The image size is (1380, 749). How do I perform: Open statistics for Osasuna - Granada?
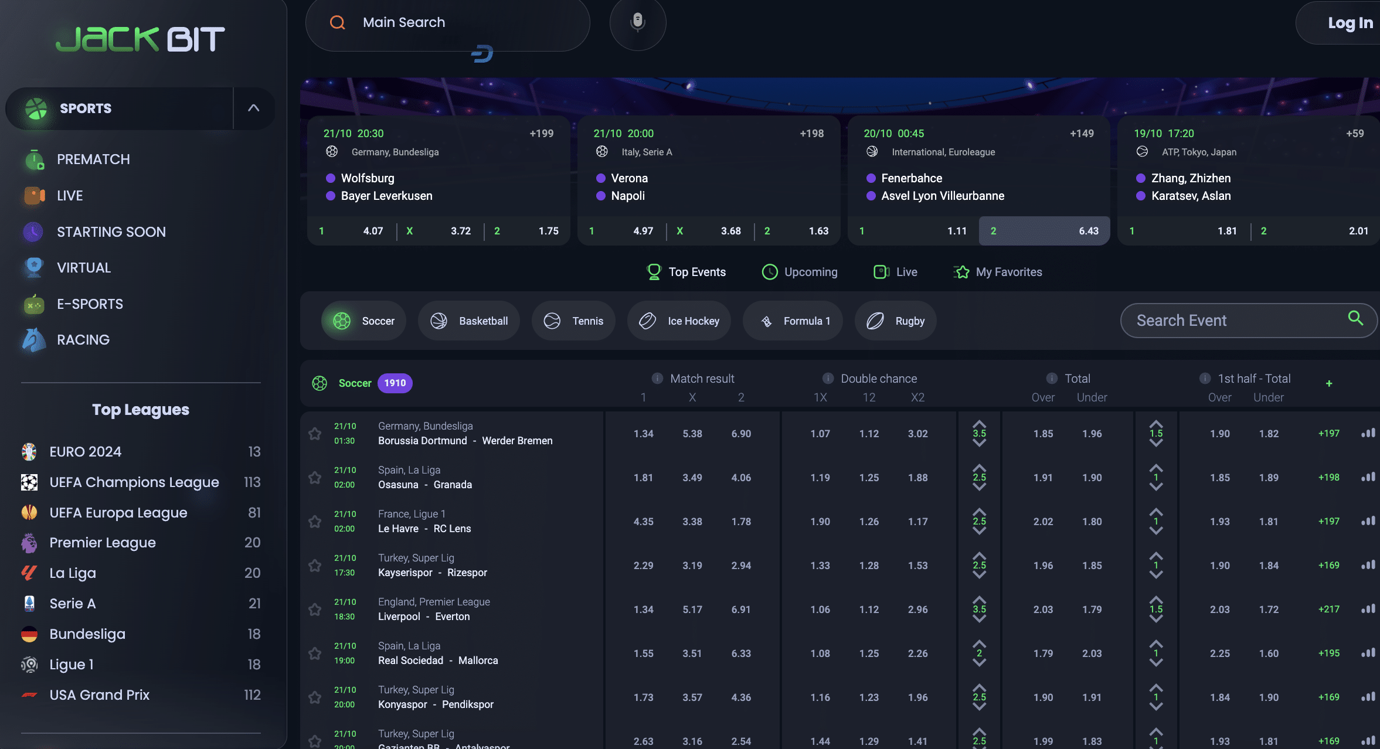[x=1368, y=477]
